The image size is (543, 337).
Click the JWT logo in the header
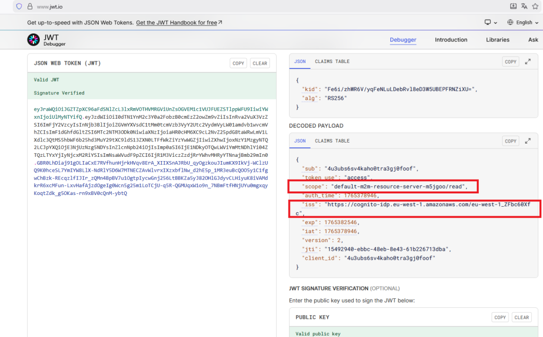coord(33,39)
